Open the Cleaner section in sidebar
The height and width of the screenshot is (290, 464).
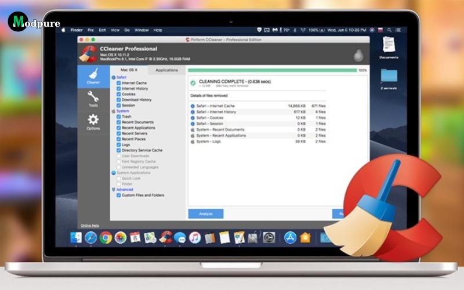point(93,76)
